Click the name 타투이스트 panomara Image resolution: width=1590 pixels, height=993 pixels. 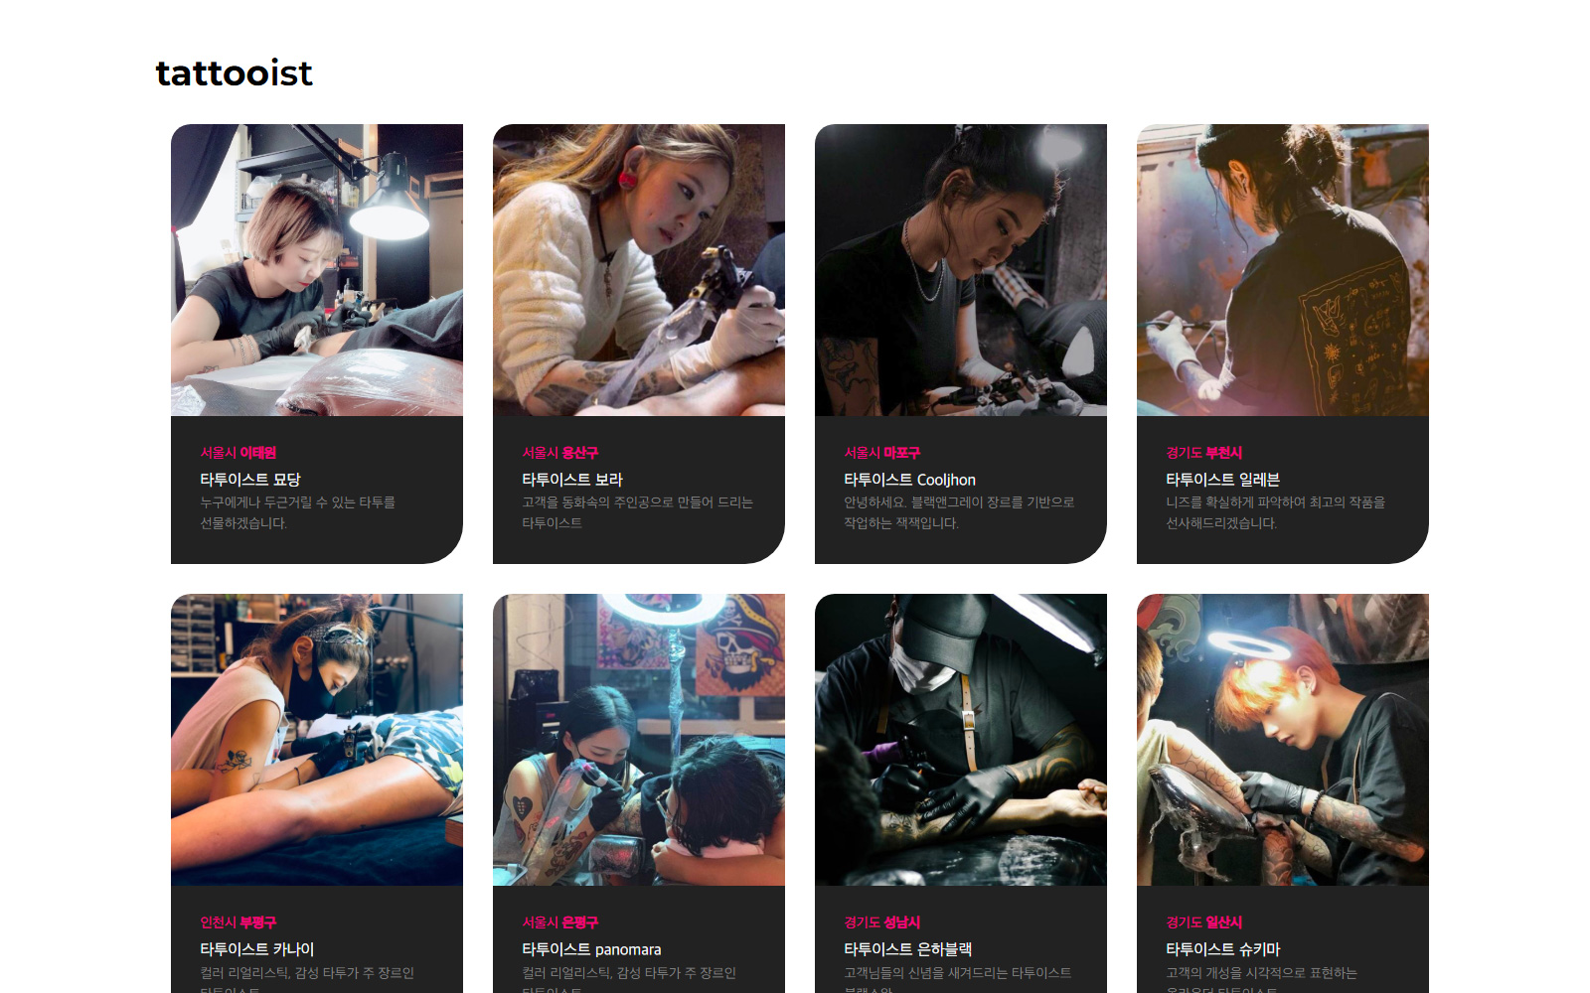tap(591, 949)
